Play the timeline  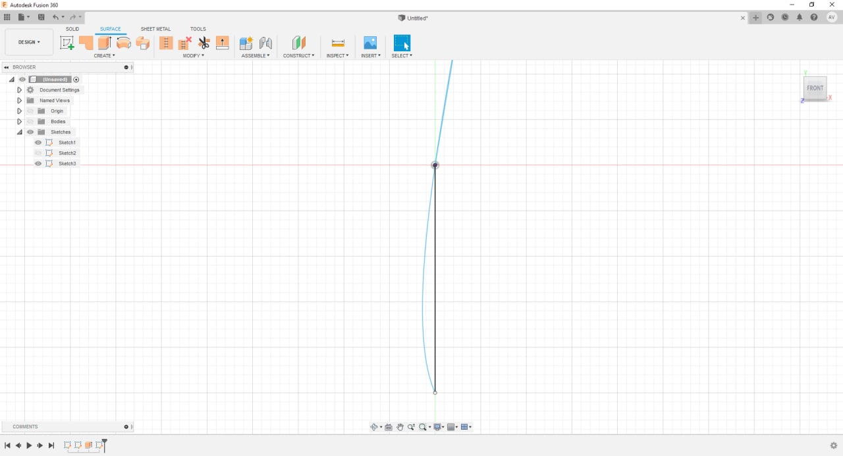[29, 445]
